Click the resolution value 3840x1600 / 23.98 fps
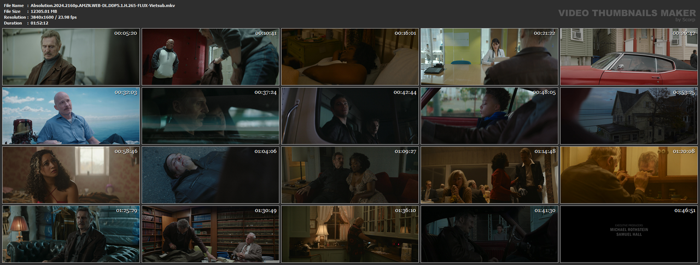Image resolution: width=700 pixels, height=265 pixels. click(54, 17)
